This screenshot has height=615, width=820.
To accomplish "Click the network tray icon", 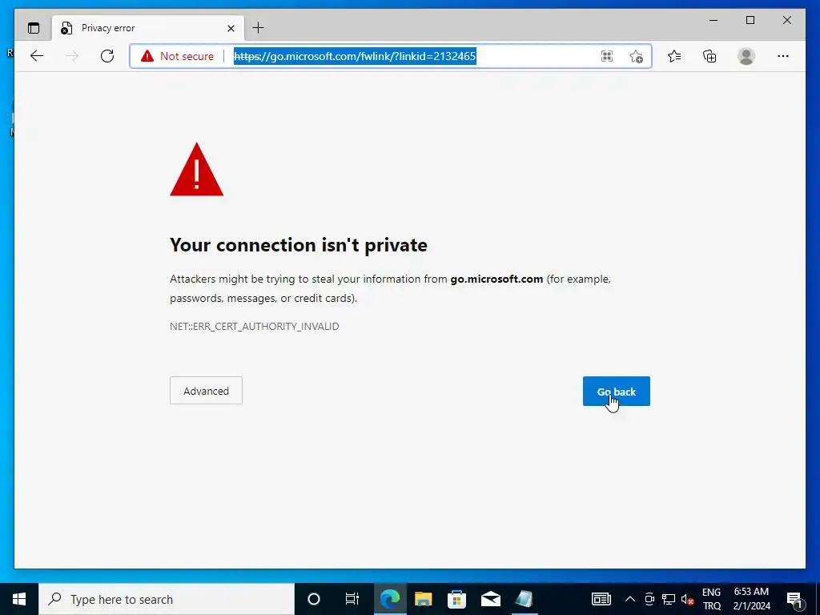I will 669,599.
